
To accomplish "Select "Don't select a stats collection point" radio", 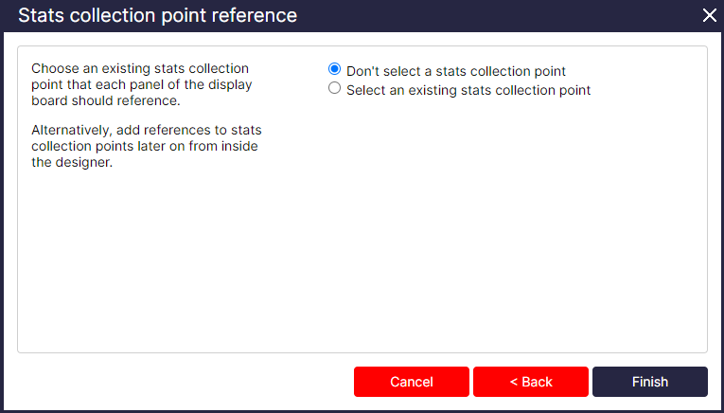I will [334, 70].
